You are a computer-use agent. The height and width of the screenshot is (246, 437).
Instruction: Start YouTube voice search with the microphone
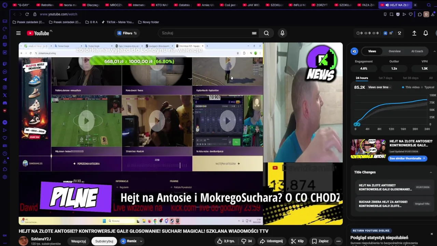click(282, 33)
